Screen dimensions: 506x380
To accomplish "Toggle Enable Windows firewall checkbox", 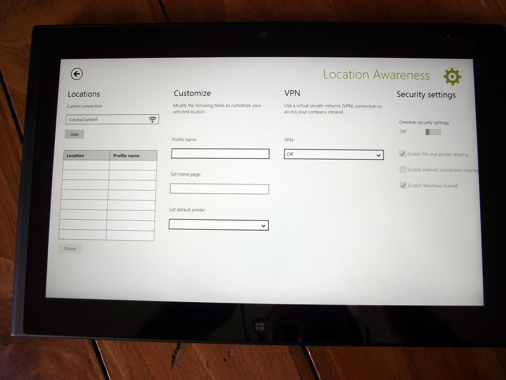I will [x=403, y=185].
